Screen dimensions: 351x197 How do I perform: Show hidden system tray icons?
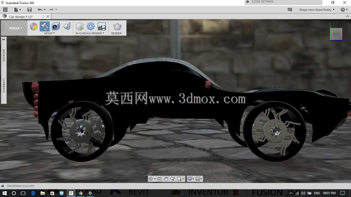pos(291,193)
